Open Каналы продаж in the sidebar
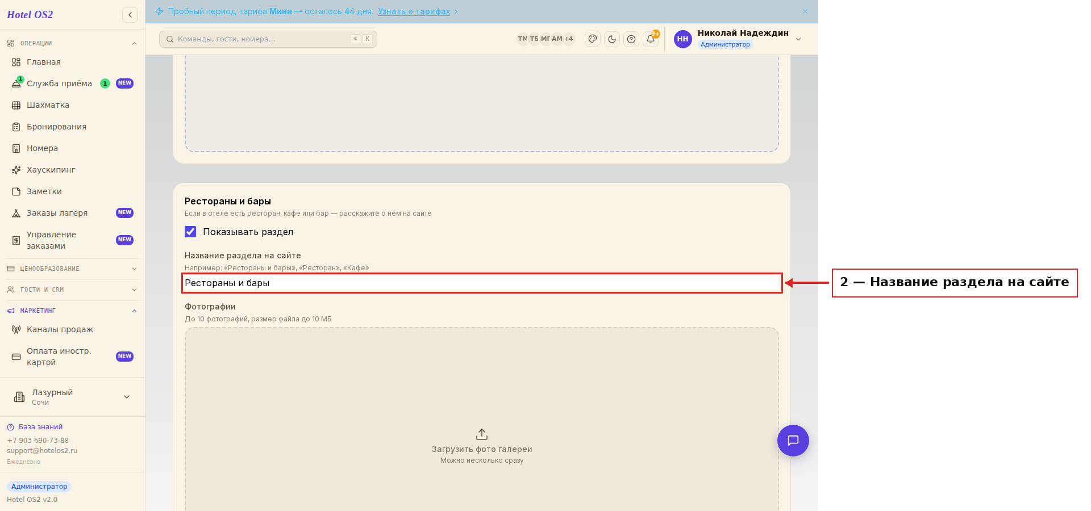 point(72,329)
